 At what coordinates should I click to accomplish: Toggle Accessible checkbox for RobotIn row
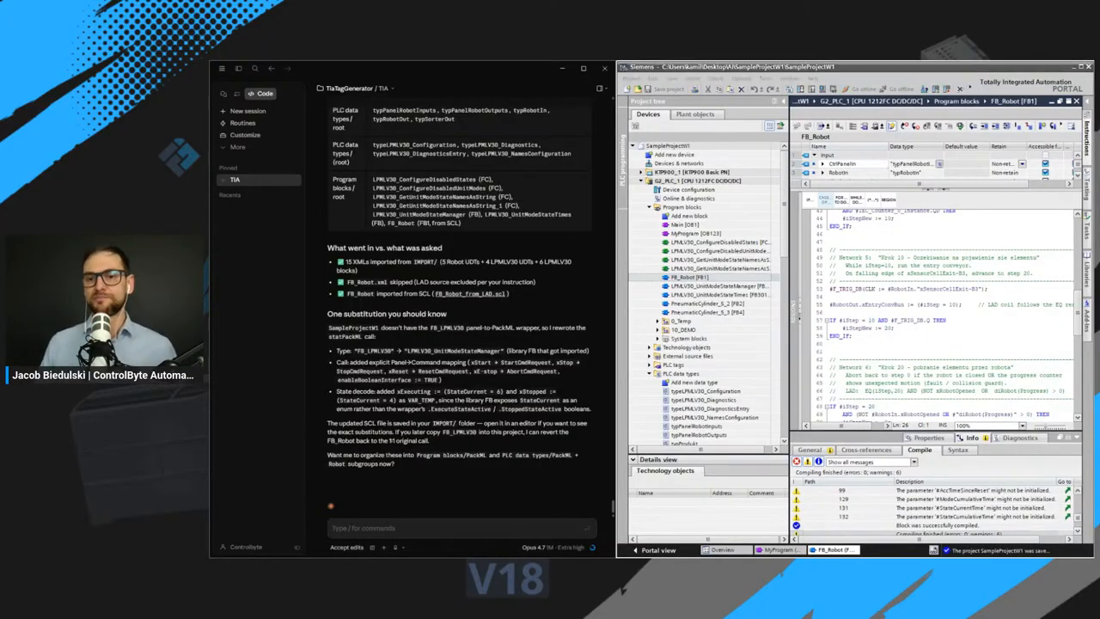pos(1045,172)
